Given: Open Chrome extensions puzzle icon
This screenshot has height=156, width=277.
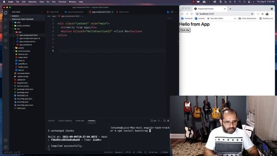Looking at the screenshot, I should tap(263, 14).
